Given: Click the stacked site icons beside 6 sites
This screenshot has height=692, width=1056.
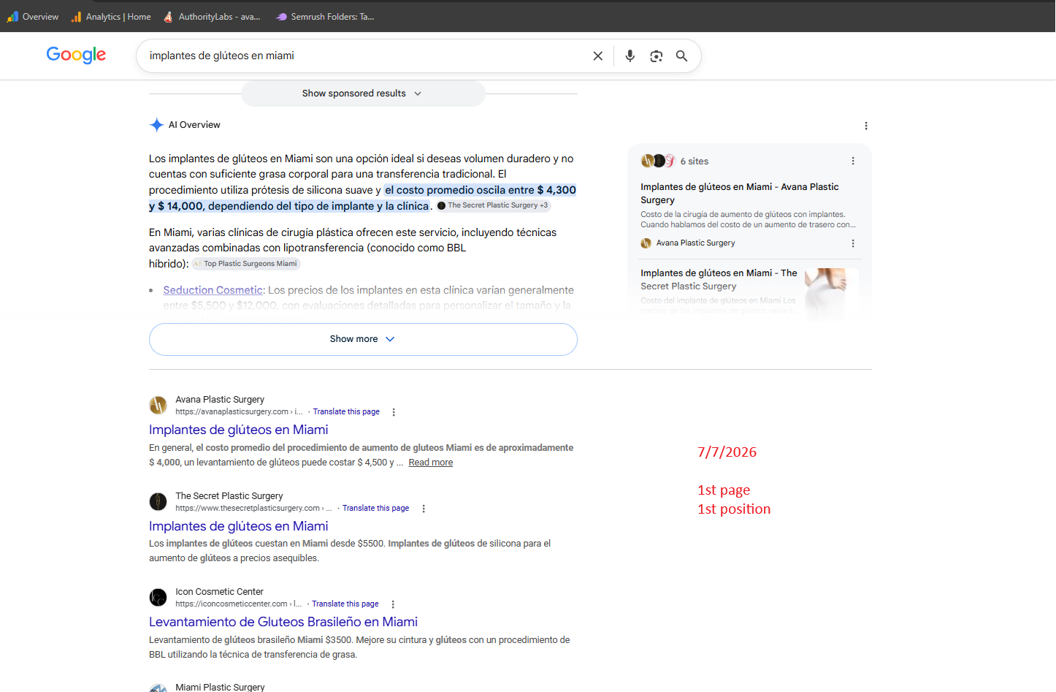Looking at the screenshot, I should tap(658, 161).
